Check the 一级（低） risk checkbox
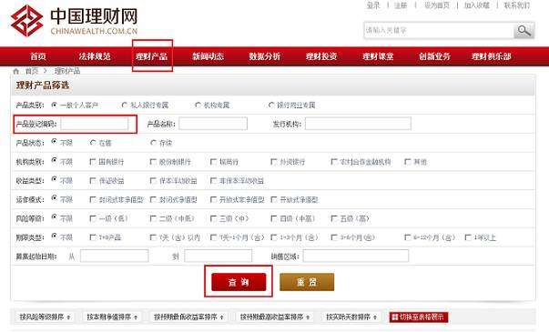This screenshot has height=332, width=549. tap(93, 218)
